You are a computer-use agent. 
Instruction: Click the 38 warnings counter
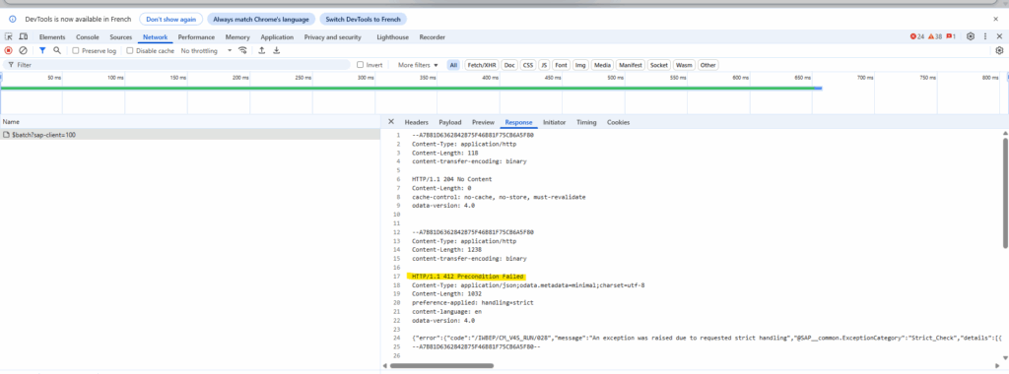click(935, 36)
